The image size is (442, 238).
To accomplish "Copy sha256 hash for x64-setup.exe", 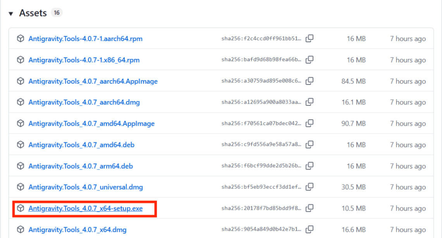I will pyautogui.click(x=310, y=208).
